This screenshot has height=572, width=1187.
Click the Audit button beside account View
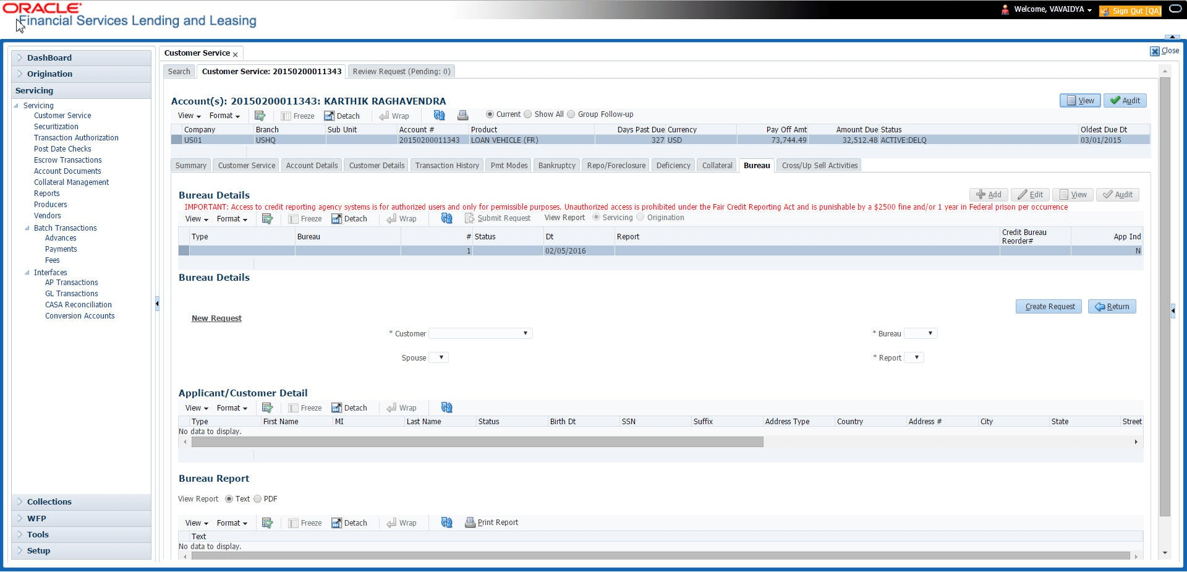coord(1125,101)
